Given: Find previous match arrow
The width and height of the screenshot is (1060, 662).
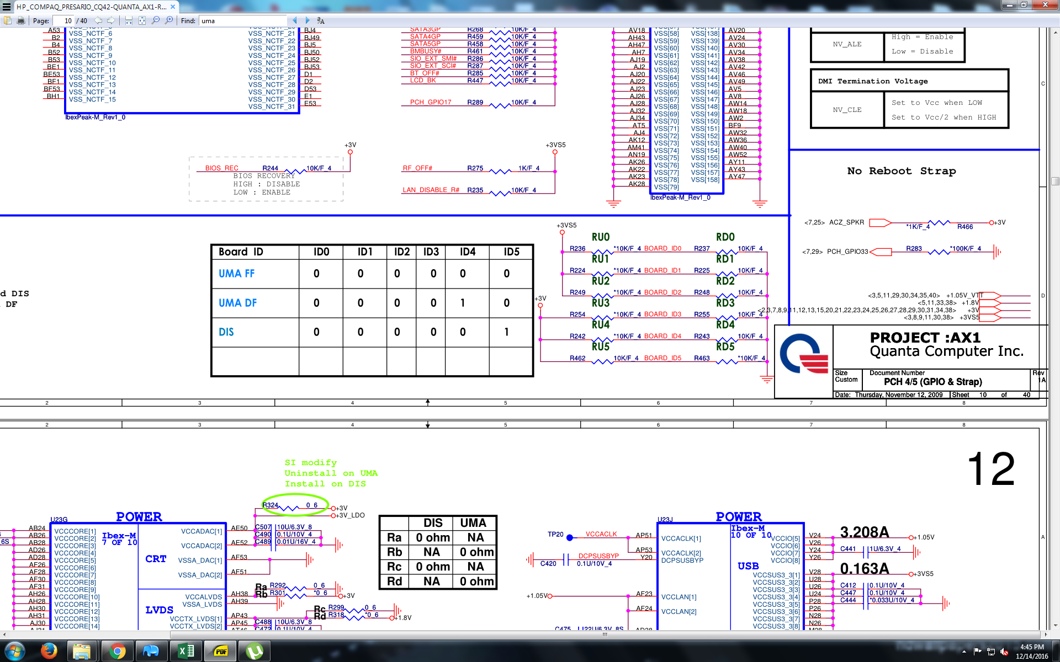Looking at the screenshot, I should (295, 21).
